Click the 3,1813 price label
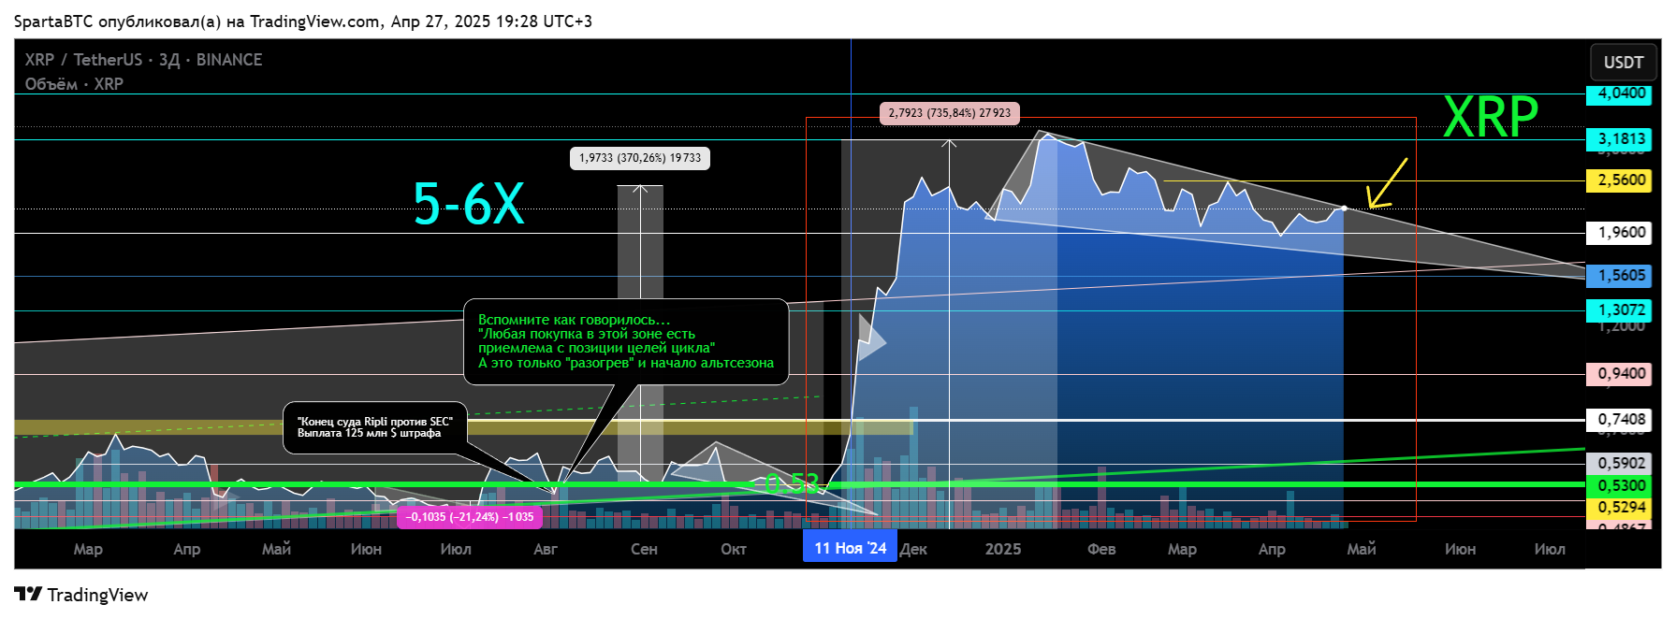 coord(1621,139)
